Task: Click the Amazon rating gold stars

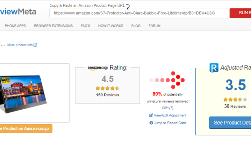Action: pos(107,88)
